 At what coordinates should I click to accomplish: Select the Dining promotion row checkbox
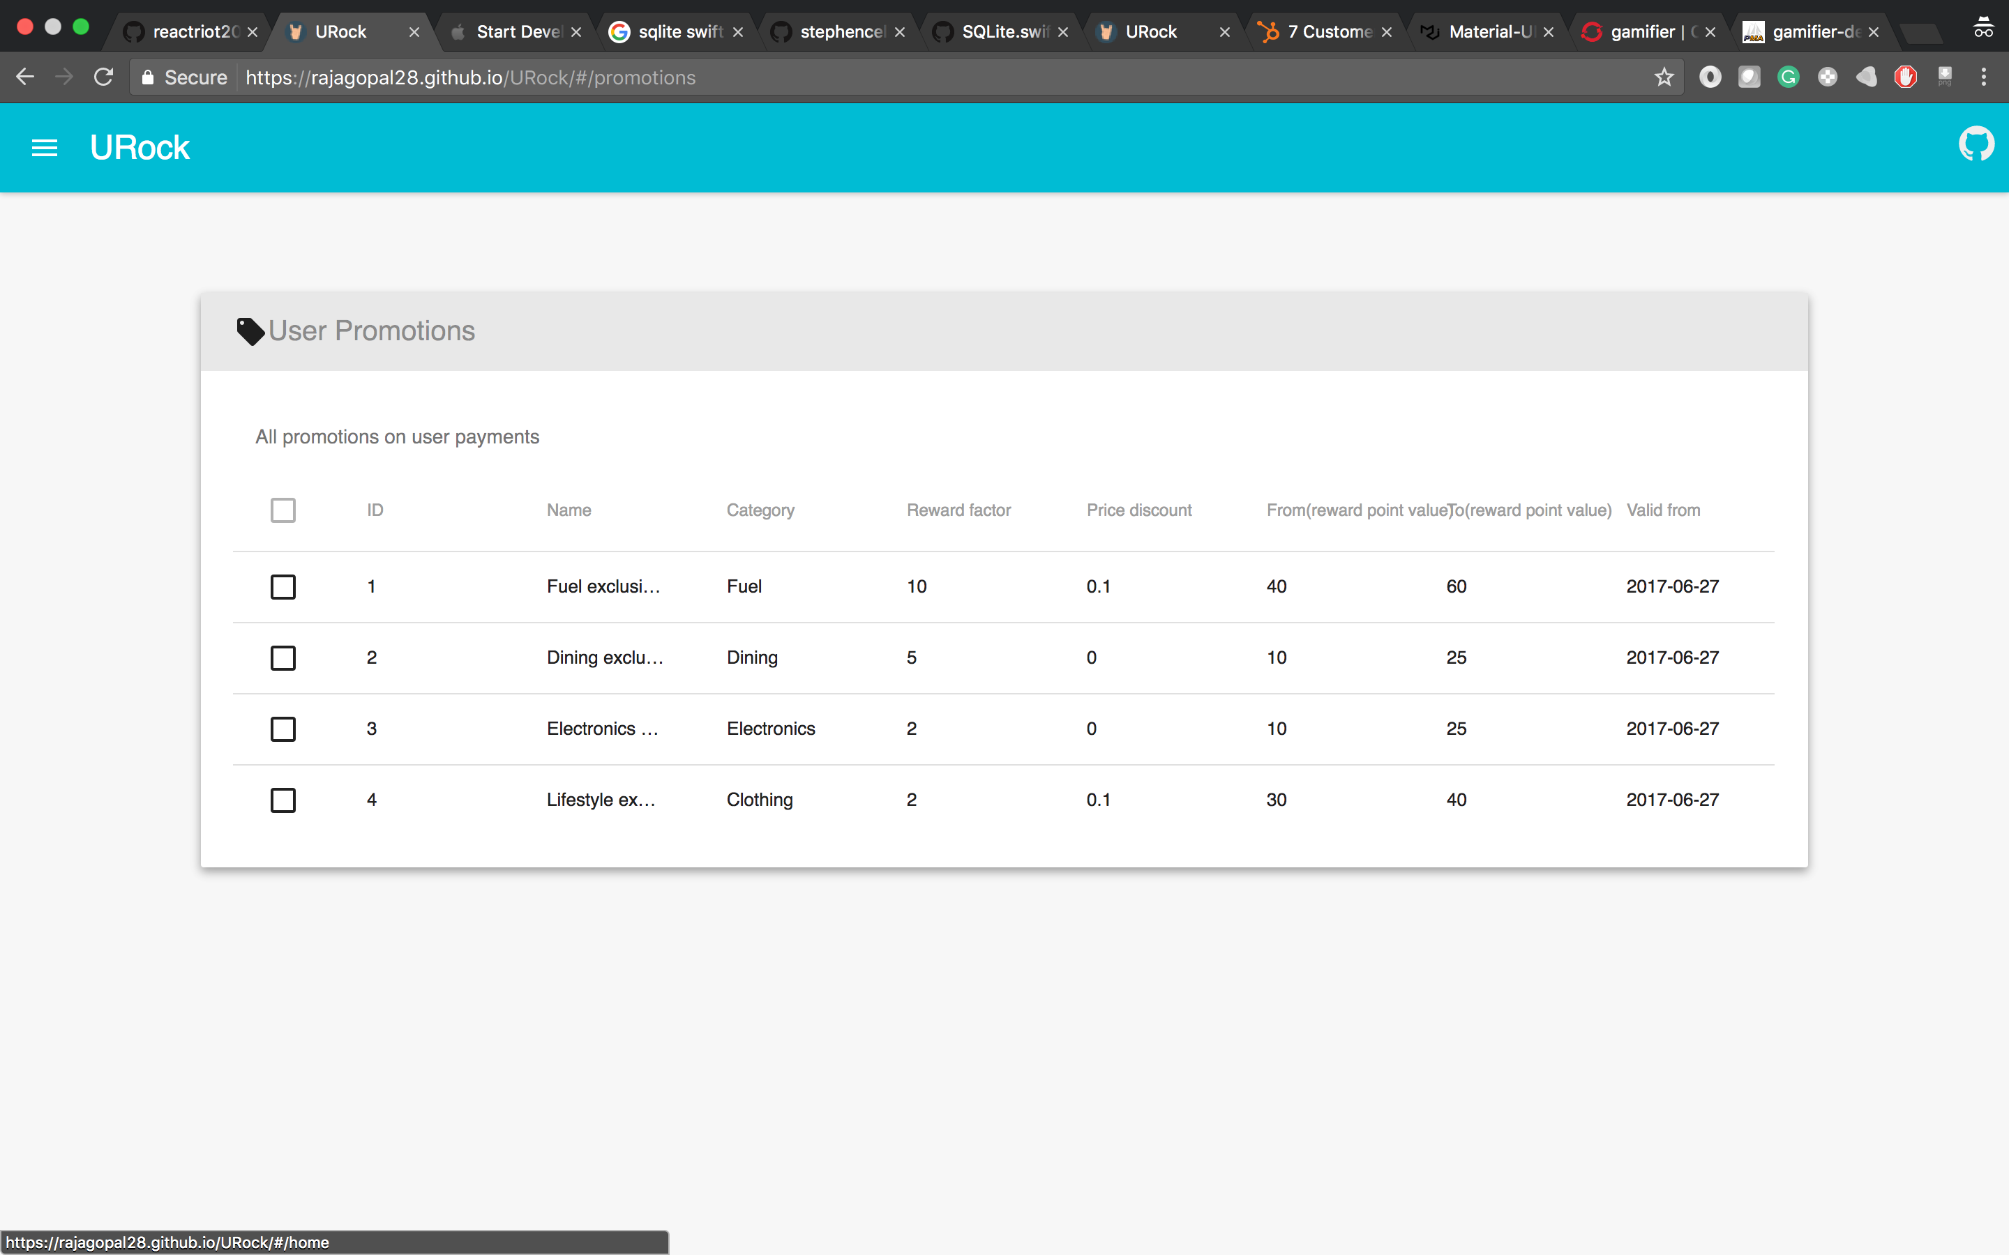coord(283,658)
